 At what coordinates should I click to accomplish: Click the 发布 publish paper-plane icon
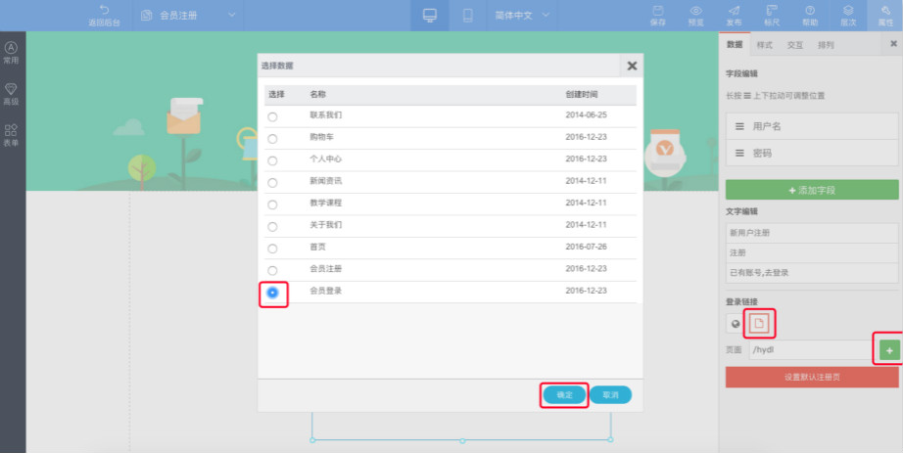pos(734,10)
